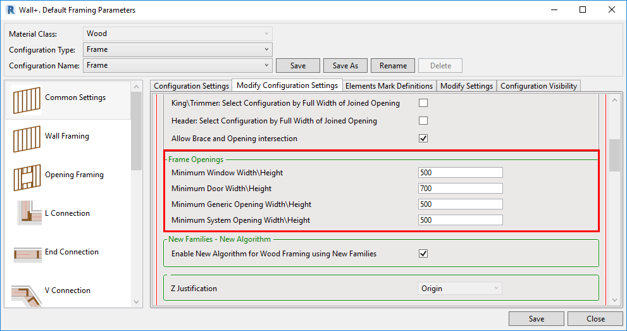Select the End Connection label
The height and width of the screenshot is (331, 627).
click(71, 252)
